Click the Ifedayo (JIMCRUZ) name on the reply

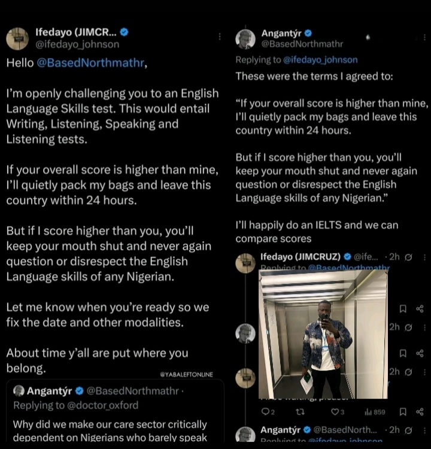pos(301,257)
